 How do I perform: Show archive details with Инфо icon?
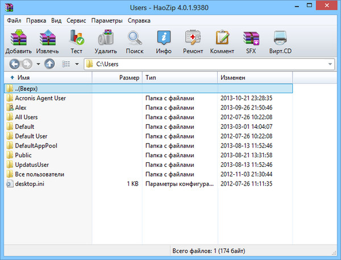[164, 41]
